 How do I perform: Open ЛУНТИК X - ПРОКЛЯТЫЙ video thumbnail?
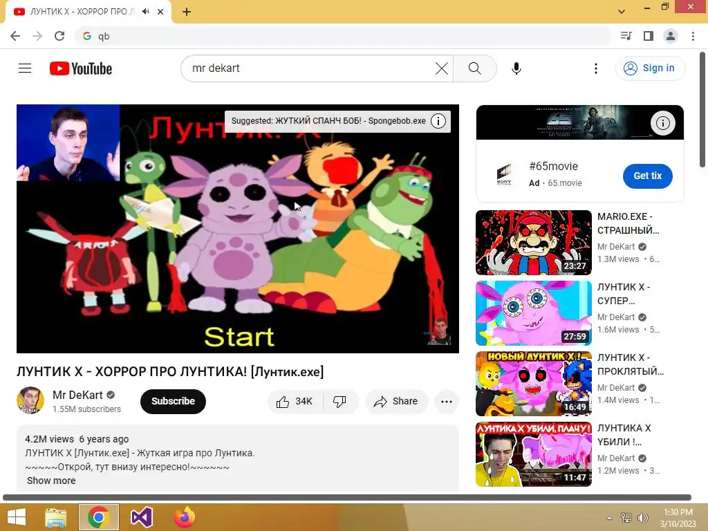[x=533, y=384]
